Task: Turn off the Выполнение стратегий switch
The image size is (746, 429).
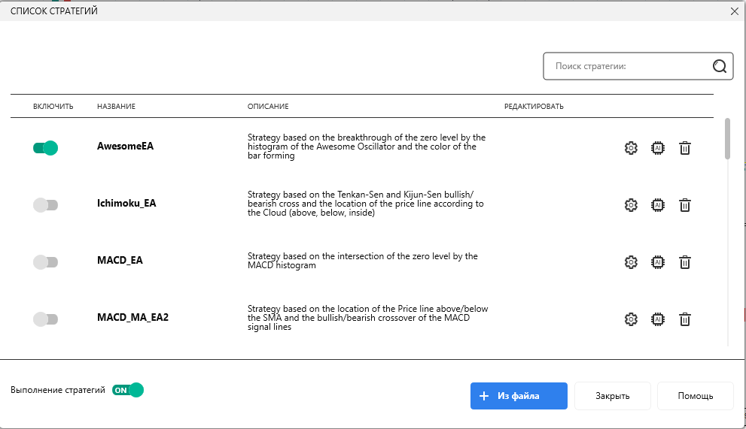Action: coord(127,390)
